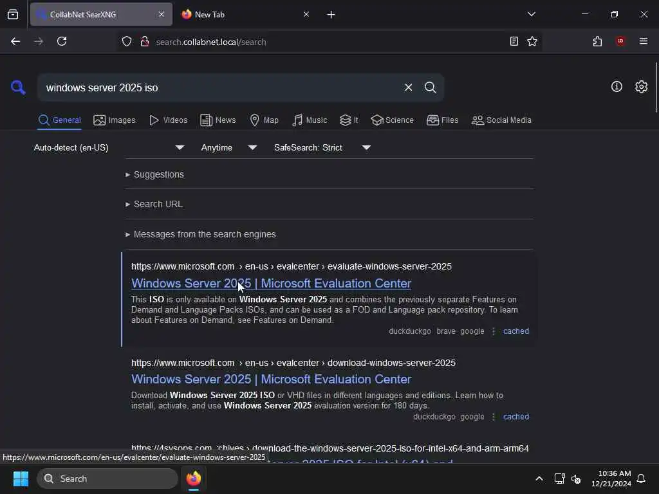Open the Windows Start menu

[21, 479]
